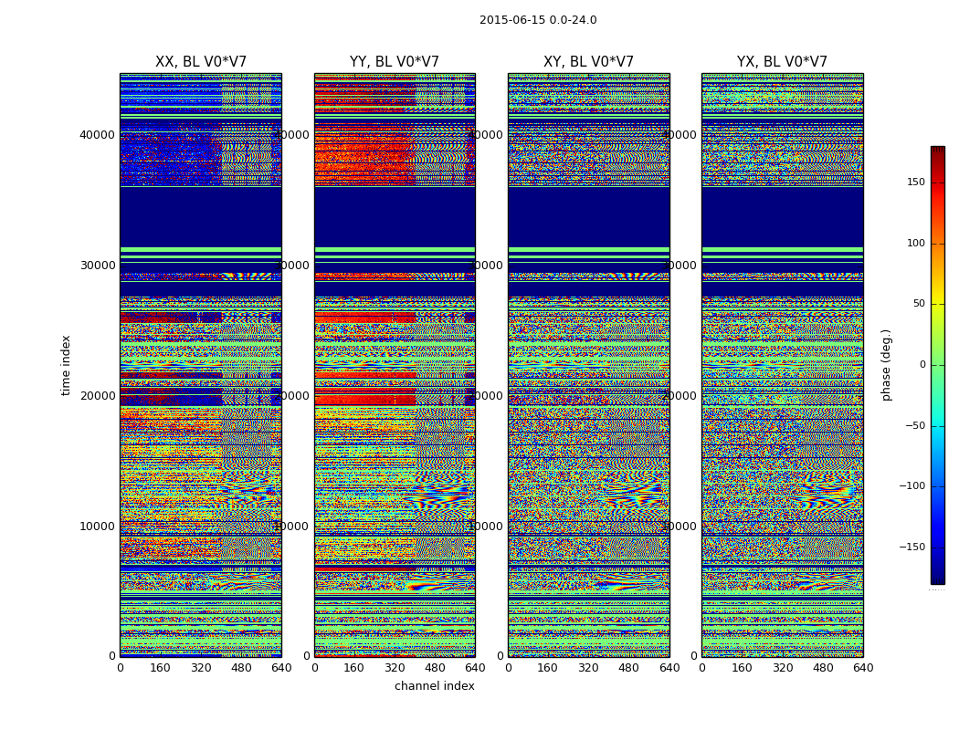Click the 480 x-tick under the XX panel
This screenshot has height=730, width=959.
[x=241, y=668]
